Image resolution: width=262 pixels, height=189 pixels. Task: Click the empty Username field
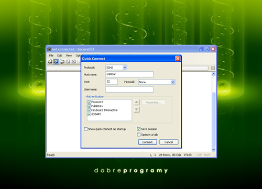pyautogui.click(x=129, y=90)
